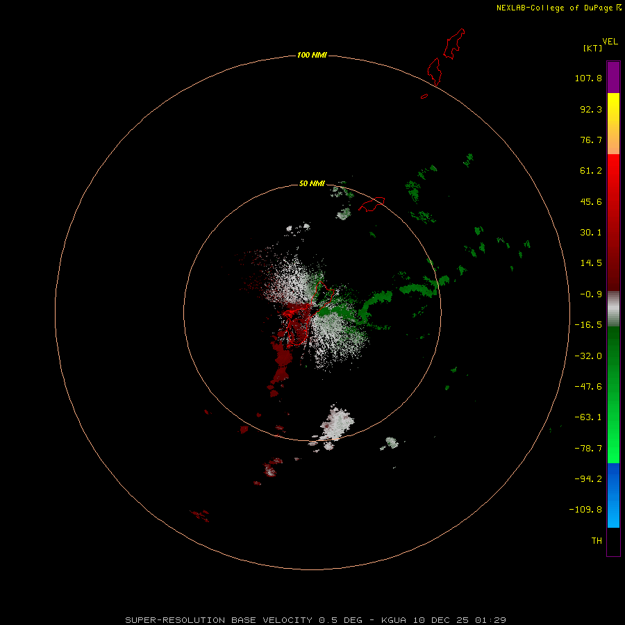Click the -32.0 legend value
This screenshot has width=625, height=625.
[x=588, y=356]
